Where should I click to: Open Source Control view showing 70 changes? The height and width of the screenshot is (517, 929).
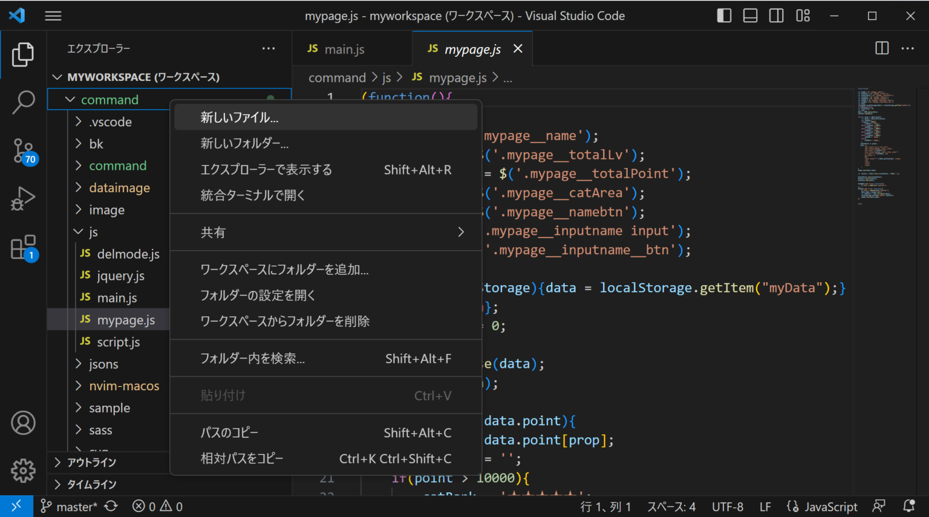(23, 150)
